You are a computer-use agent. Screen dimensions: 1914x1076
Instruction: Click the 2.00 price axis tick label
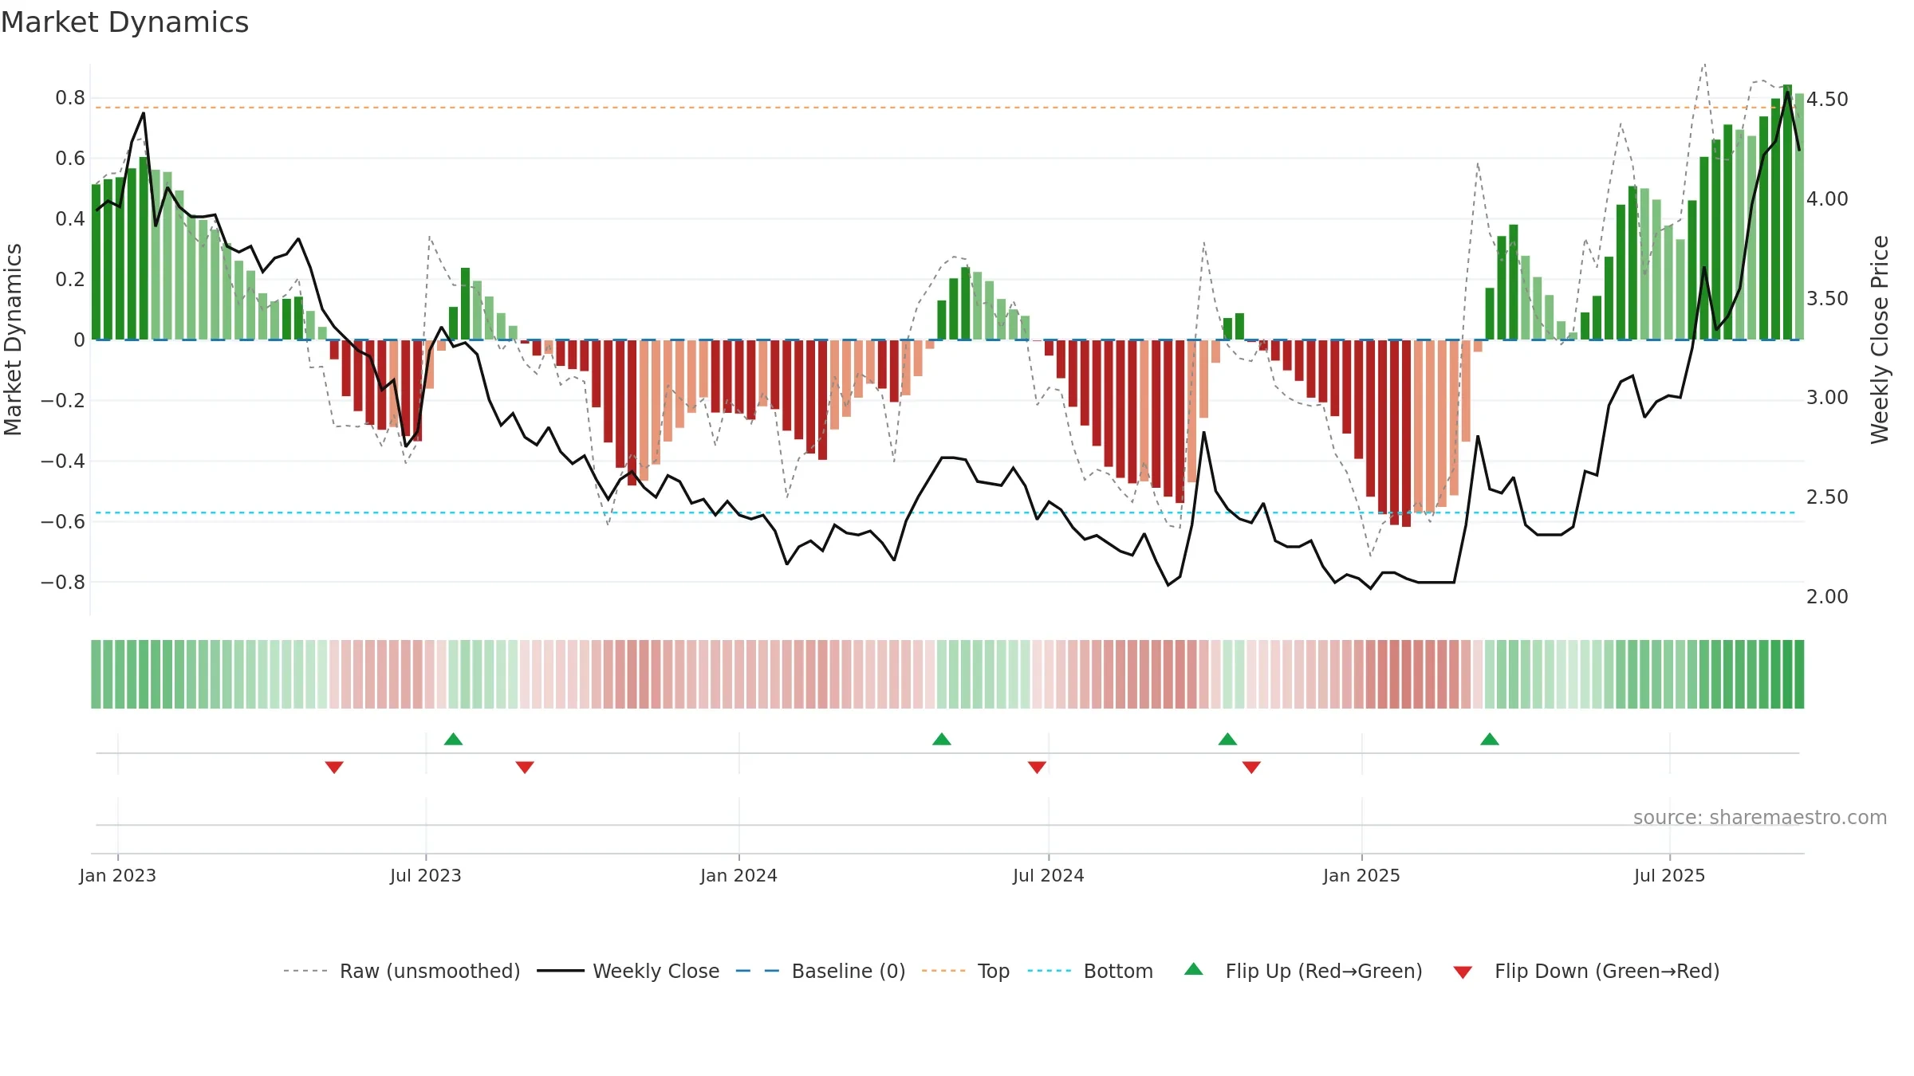(x=1827, y=596)
